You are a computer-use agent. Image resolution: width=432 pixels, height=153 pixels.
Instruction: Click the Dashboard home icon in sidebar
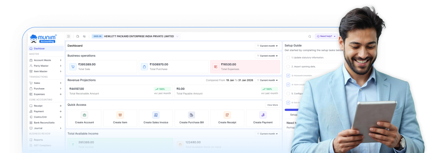(31, 48)
